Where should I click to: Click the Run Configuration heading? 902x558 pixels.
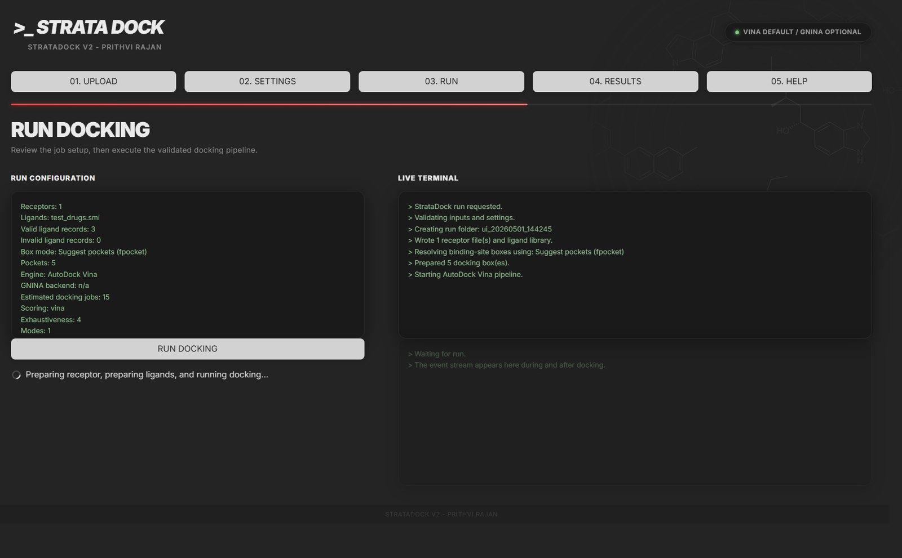(53, 178)
